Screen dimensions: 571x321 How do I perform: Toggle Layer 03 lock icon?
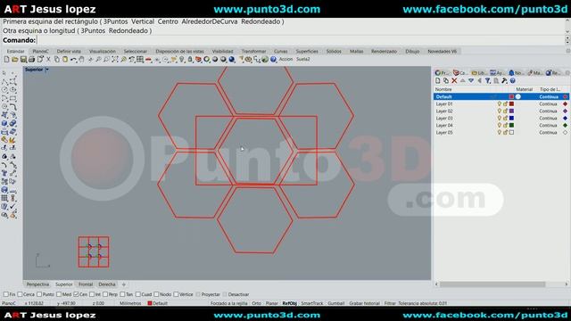(x=506, y=119)
